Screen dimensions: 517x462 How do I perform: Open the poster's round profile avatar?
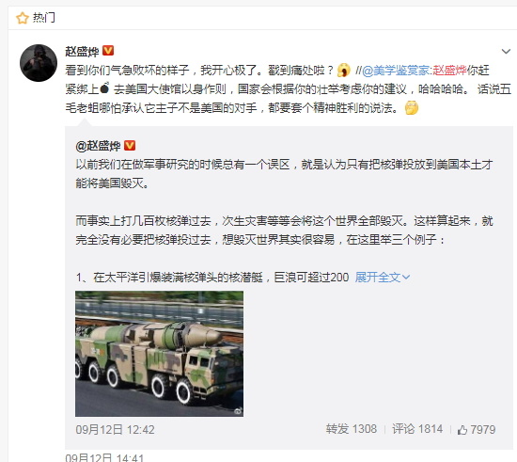(x=39, y=63)
